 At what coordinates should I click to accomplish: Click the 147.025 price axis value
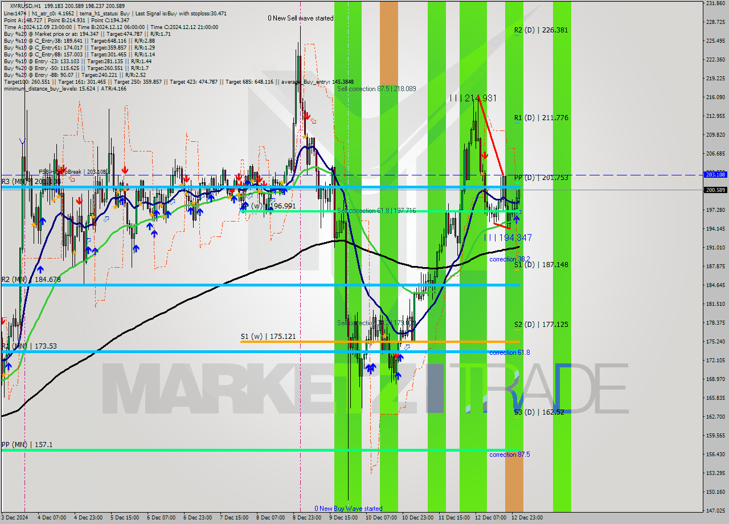(715, 510)
